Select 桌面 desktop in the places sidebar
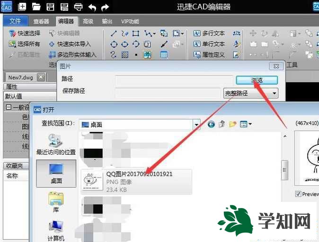The height and width of the screenshot is (242, 319). [56, 174]
